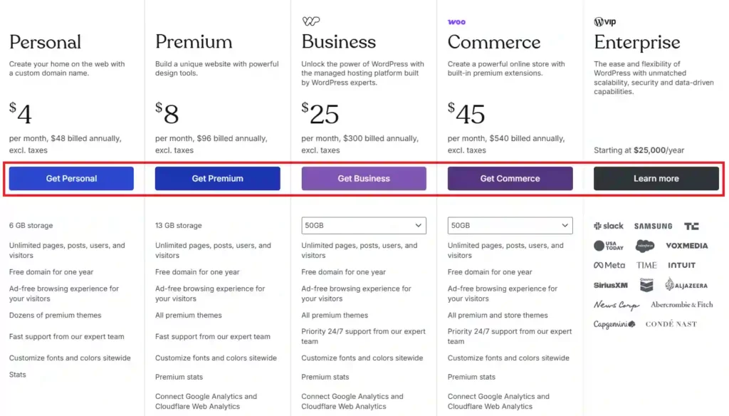The image size is (729, 416).
Task: Click the Salesforce logo
Action: [x=645, y=246]
